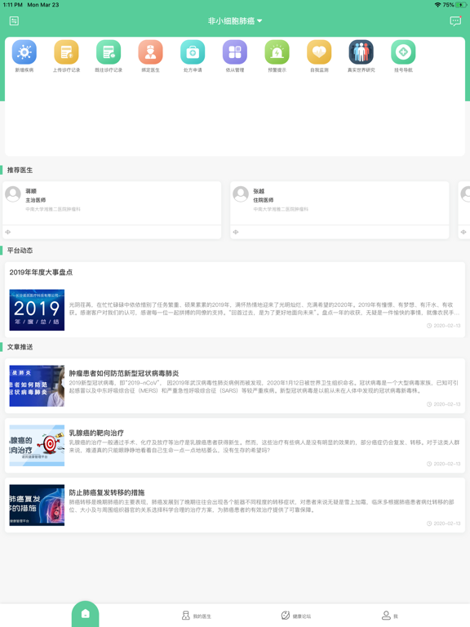
Task: Tap small icon below 蒋顺 card
Action: pyautogui.click(x=8, y=232)
